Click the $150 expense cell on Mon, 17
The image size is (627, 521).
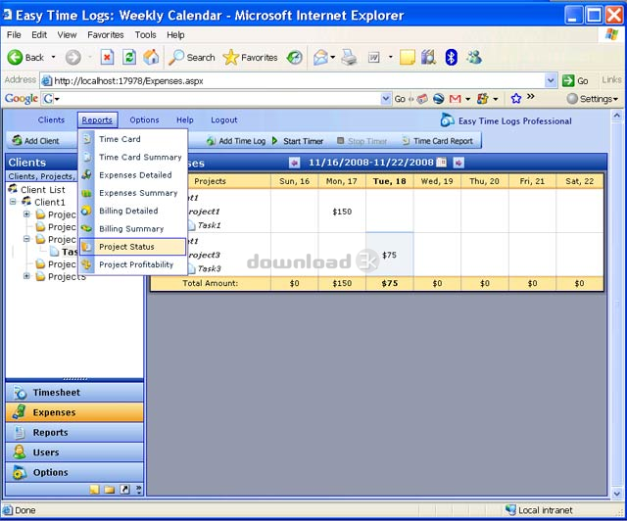(x=342, y=212)
